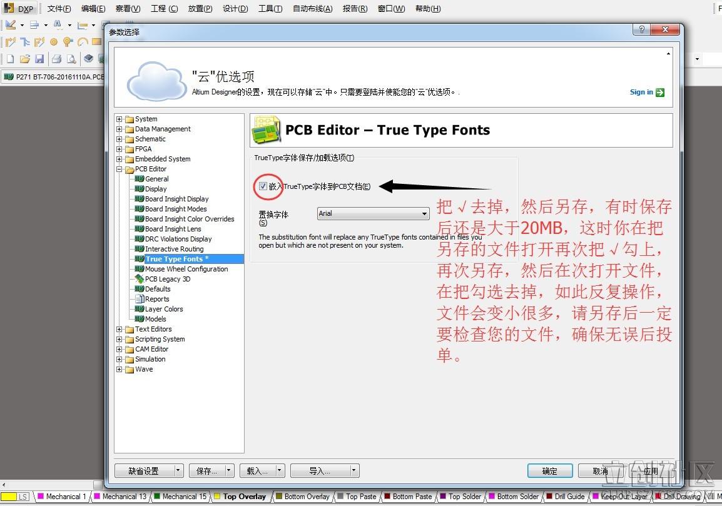Viewport: 722px width, 506px height.
Task: Click the interactive routing tool icon
Action: (10, 42)
